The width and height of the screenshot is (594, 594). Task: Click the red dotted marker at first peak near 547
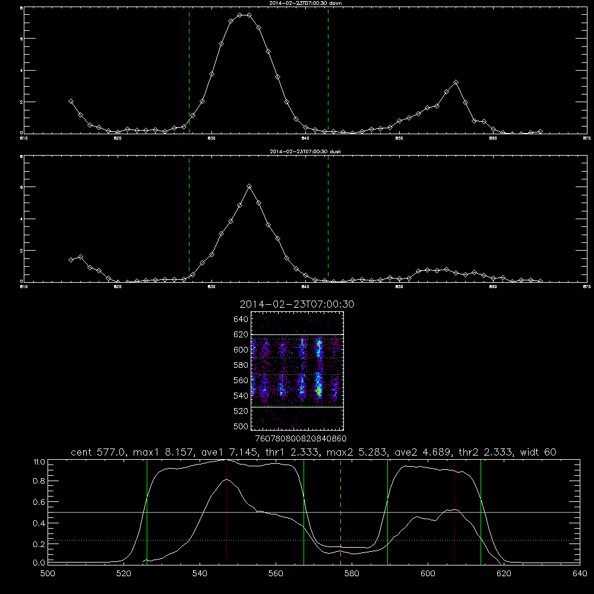[226, 511]
